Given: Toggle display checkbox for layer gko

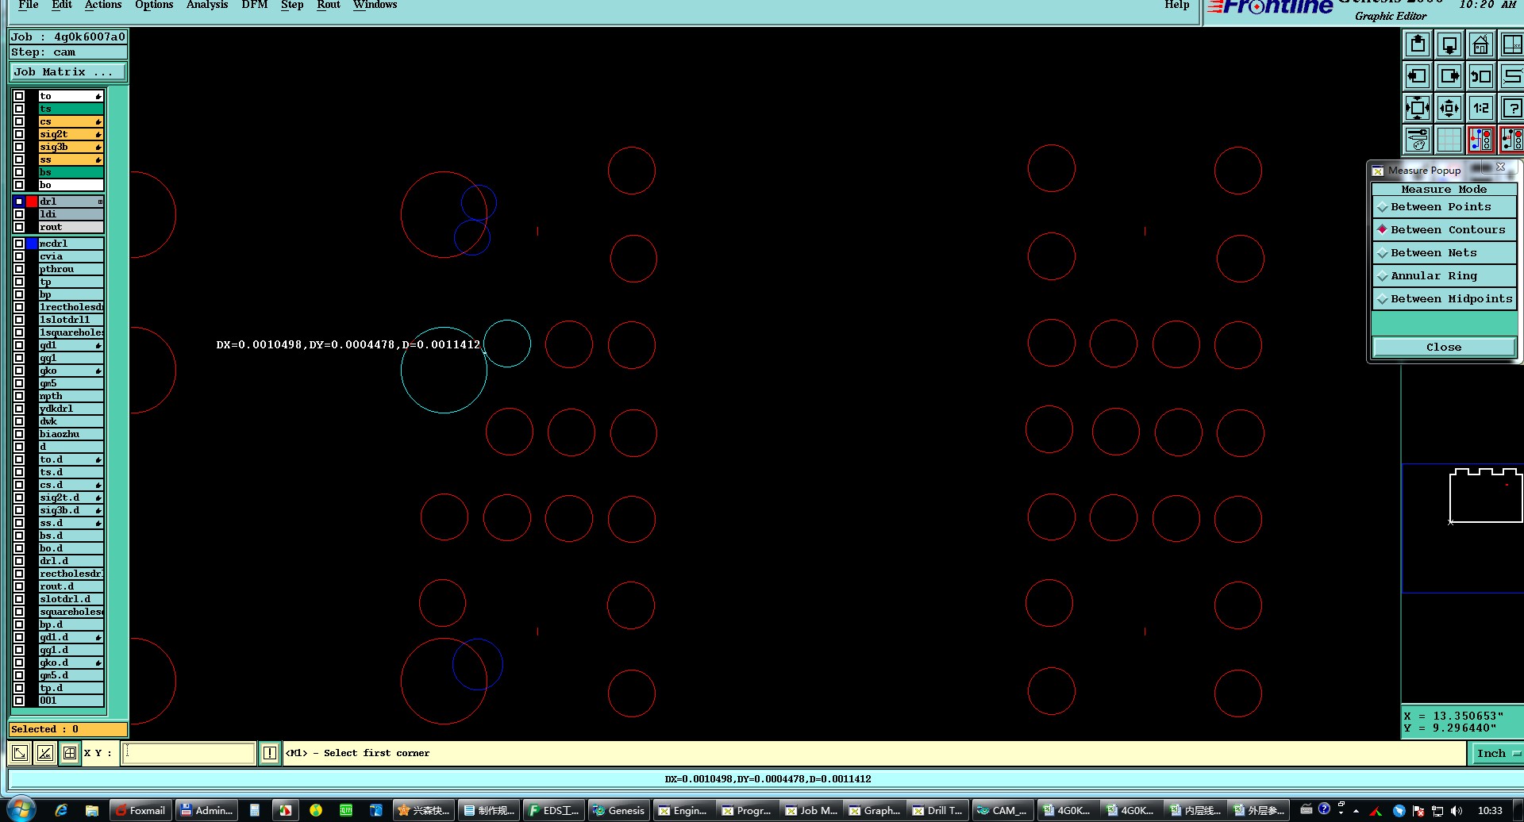Looking at the screenshot, I should coord(19,371).
